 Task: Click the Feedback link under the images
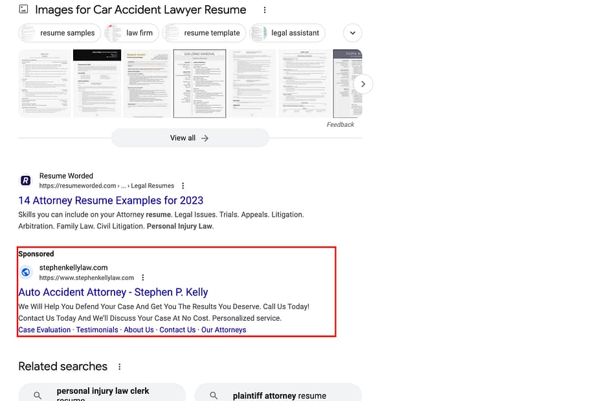pos(340,125)
